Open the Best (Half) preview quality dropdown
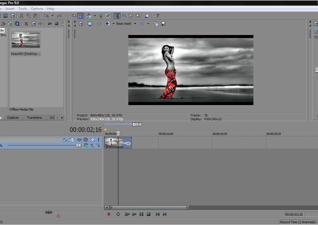 click(126, 24)
